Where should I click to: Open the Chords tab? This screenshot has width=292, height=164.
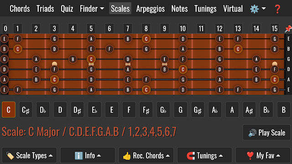(20, 9)
